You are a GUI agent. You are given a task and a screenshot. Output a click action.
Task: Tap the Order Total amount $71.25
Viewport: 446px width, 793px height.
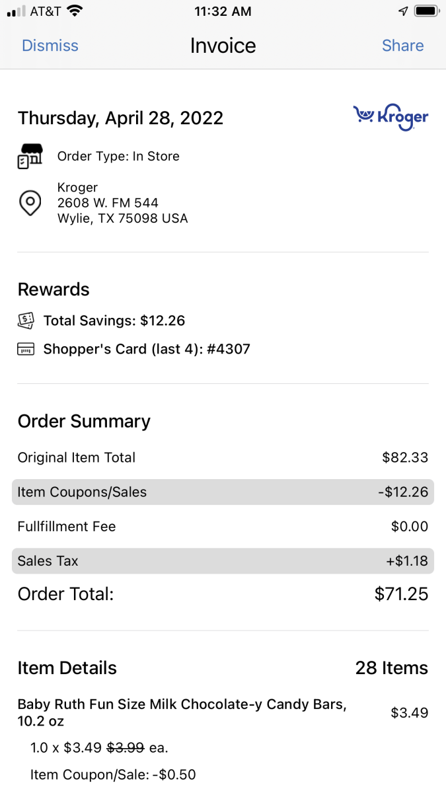pyautogui.click(x=401, y=594)
